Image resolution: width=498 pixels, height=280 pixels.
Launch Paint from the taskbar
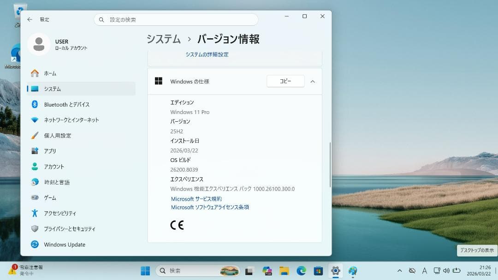pos(352,271)
